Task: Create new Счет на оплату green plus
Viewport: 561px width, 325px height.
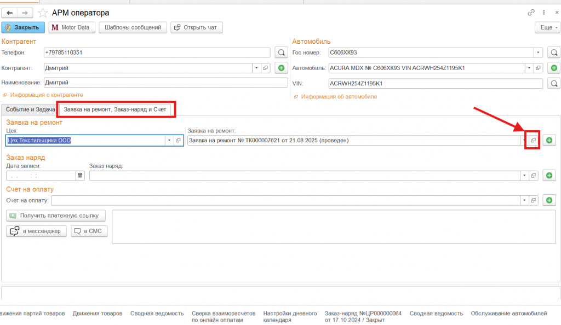Action: point(549,201)
